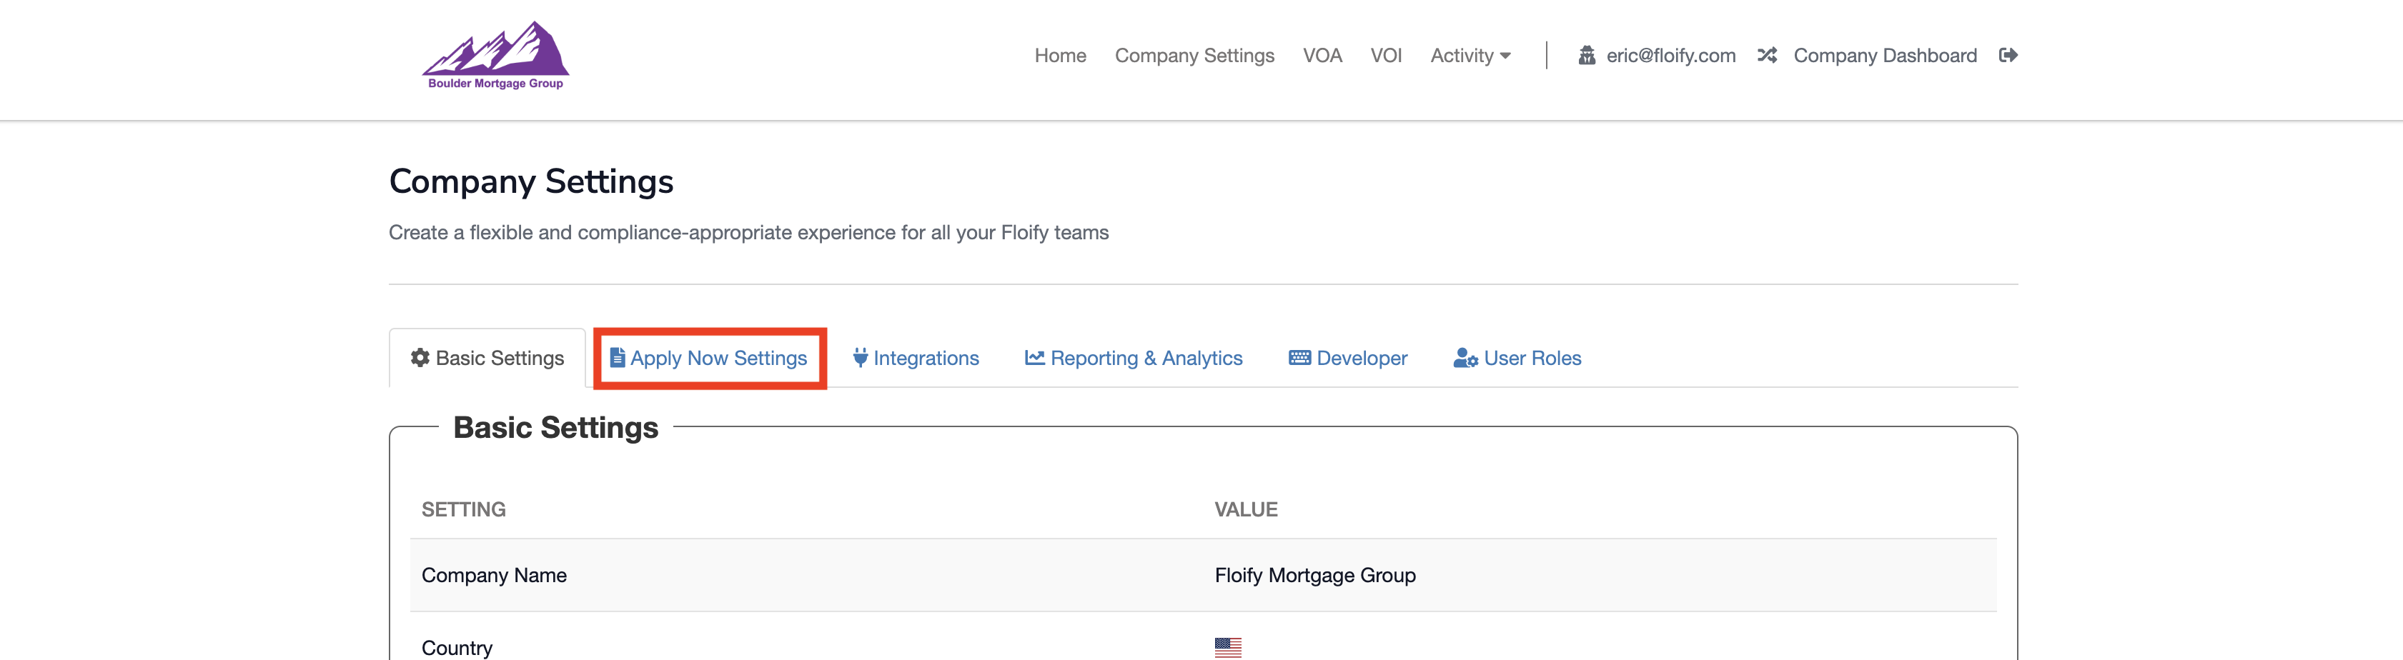This screenshot has height=660, width=2403.
Task: Click the gear icon on Basic Settings tab
Action: pyautogui.click(x=420, y=358)
